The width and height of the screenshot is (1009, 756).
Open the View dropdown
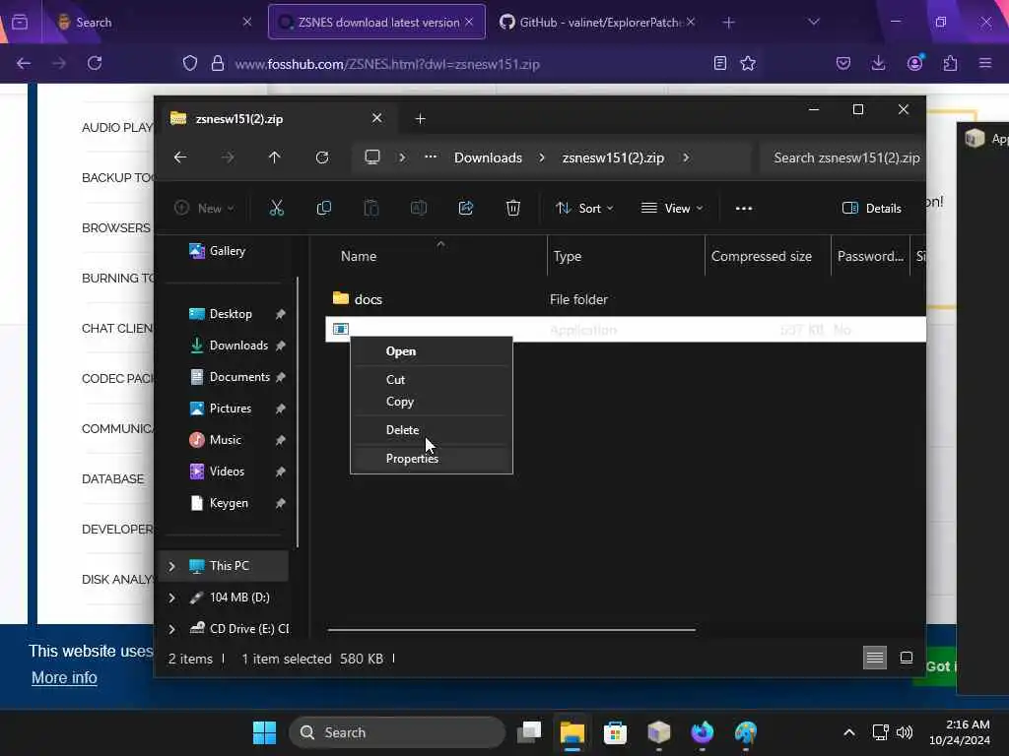point(672,209)
